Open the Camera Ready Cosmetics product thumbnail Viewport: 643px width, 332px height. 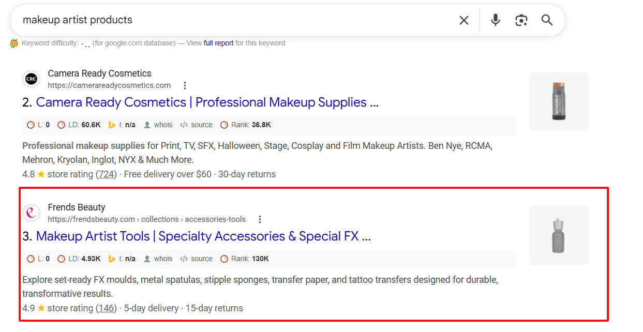pos(559,101)
